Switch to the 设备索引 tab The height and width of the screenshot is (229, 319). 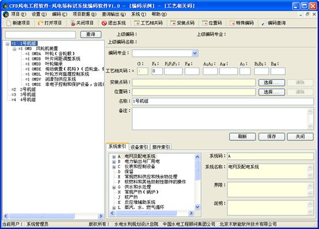tap(139, 147)
